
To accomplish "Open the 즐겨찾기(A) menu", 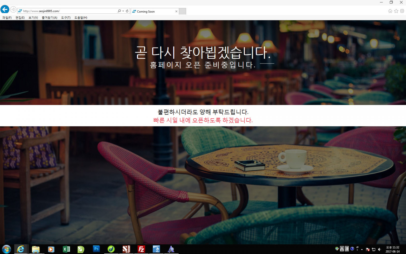I will [49, 18].
